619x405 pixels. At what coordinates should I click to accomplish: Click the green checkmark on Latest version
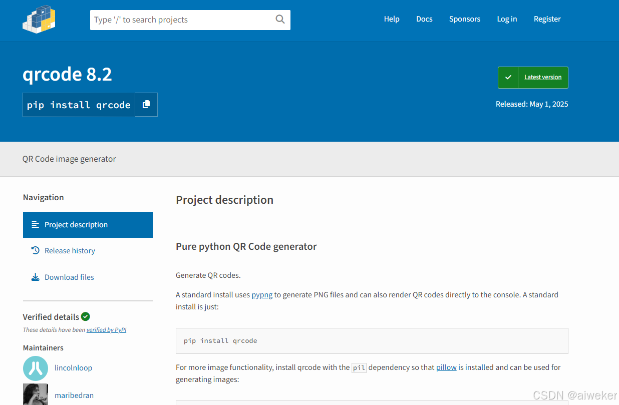click(x=508, y=78)
